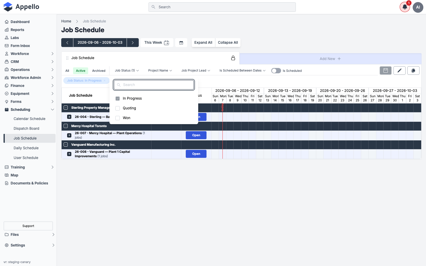Viewport: 426px width, 266px height.
Task: Click the Collapse All button
Action: pos(228,43)
